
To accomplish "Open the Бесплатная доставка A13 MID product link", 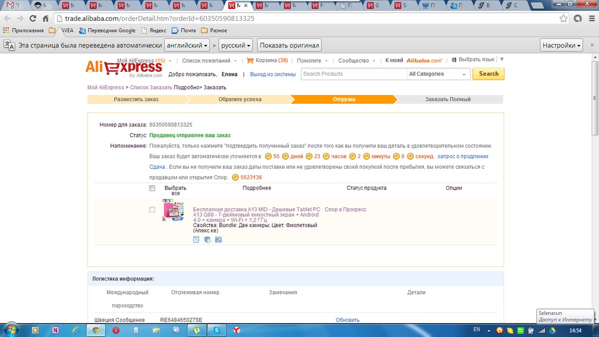I will pyautogui.click(x=257, y=215).
